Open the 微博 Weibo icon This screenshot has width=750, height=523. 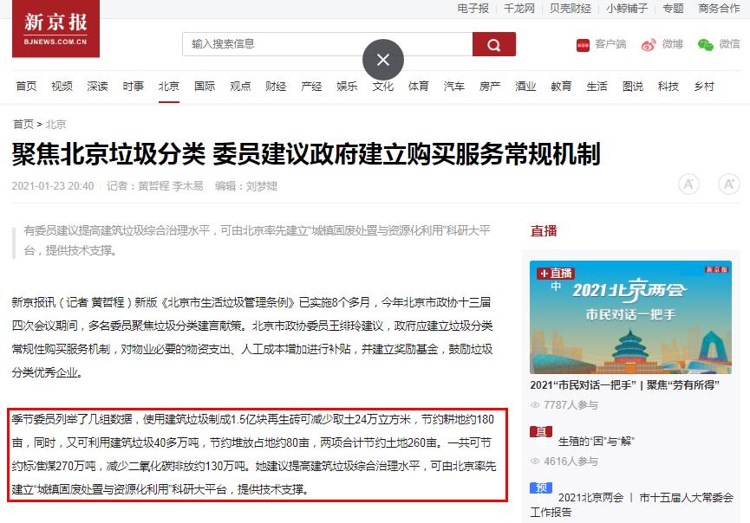648,45
